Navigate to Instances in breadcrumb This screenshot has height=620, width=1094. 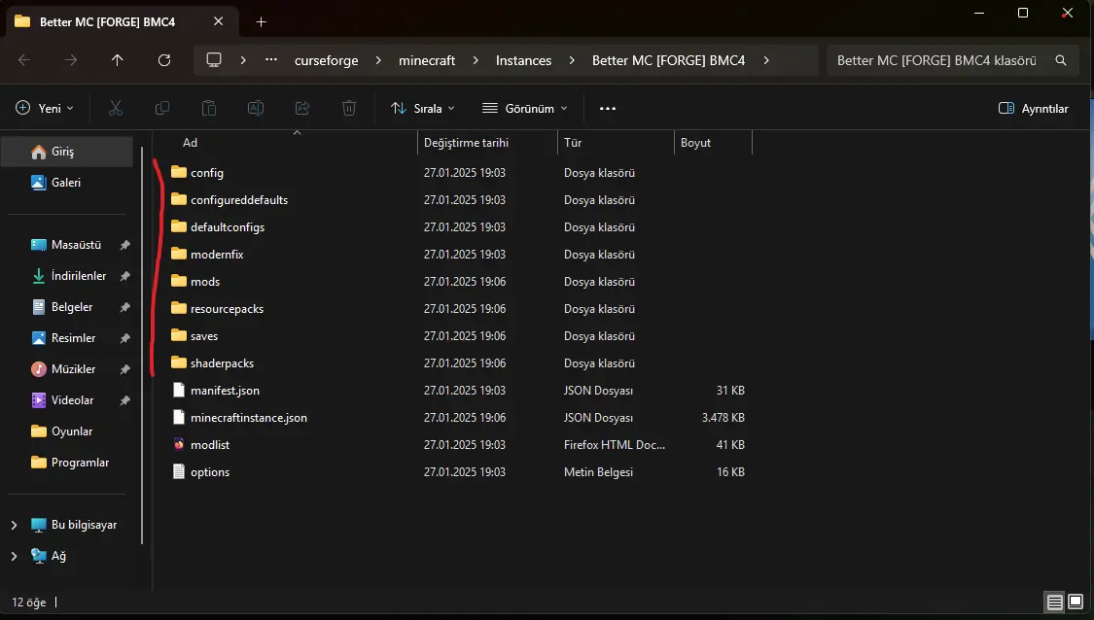(523, 60)
